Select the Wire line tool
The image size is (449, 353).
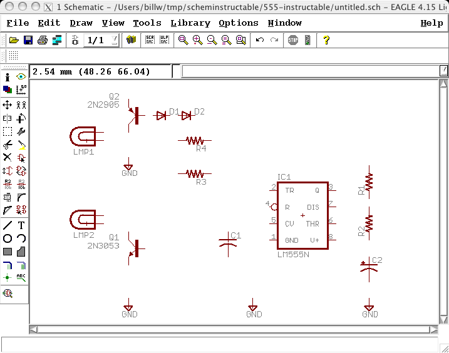tap(8, 225)
